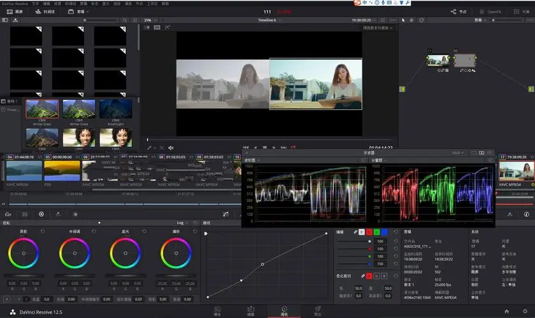Image resolution: width=535 pixels, height=318 pixels.
Task: Select clip 04 thumbnail in timeline strip
Action: [x=24, y=170]
